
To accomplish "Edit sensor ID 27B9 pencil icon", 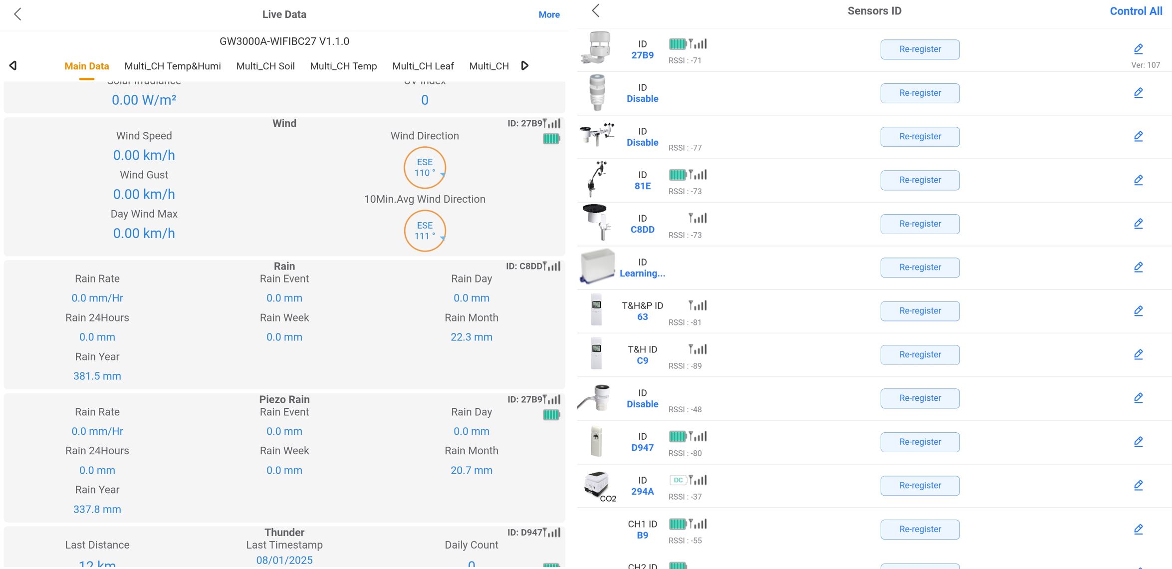I will [1138, 49].
